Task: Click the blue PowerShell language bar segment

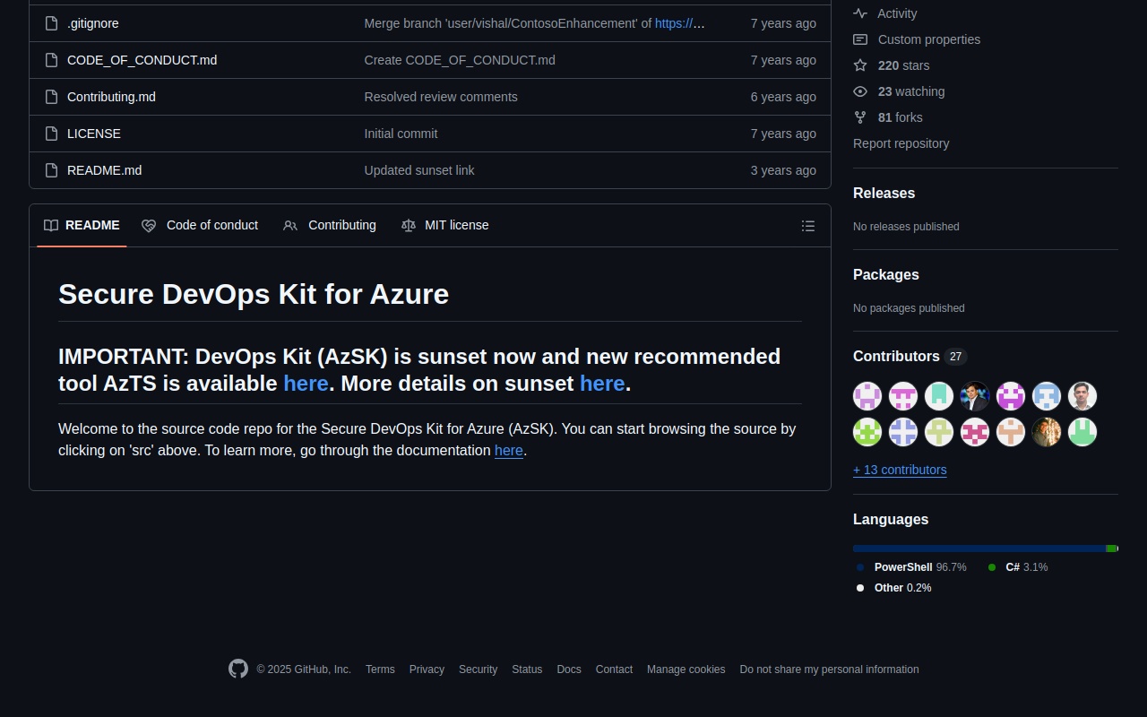Action: click(x=979, y=549)
